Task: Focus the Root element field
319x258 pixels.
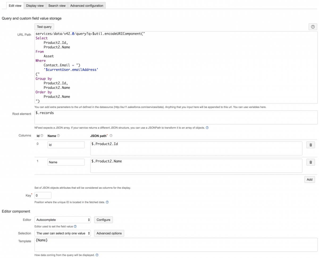Action: 176,117
